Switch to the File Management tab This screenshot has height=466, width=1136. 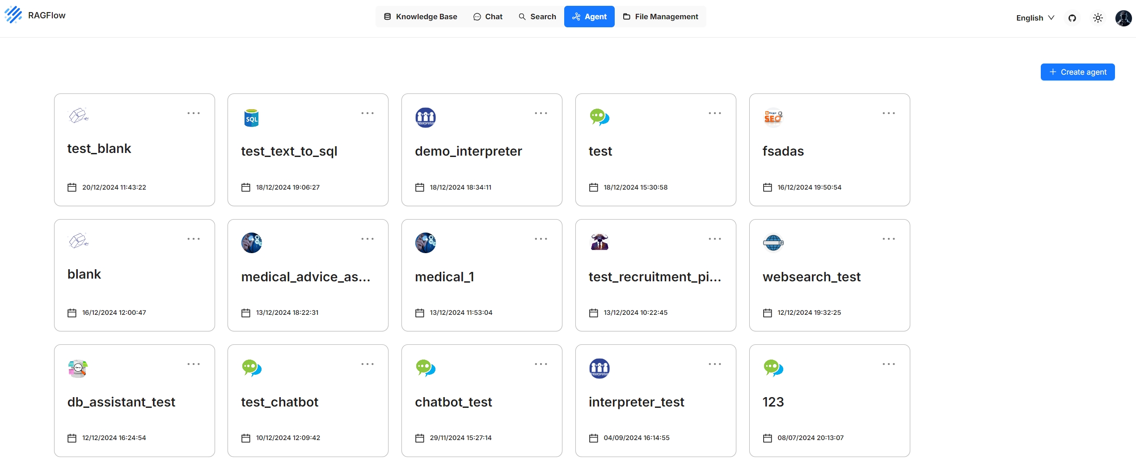(660, 17)
